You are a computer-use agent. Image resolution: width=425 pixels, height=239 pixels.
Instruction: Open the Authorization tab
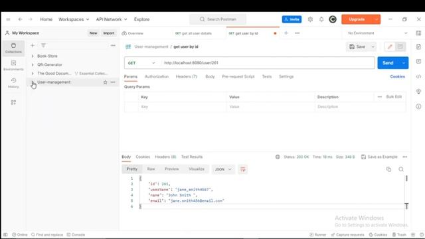click(x=157, y=77)
